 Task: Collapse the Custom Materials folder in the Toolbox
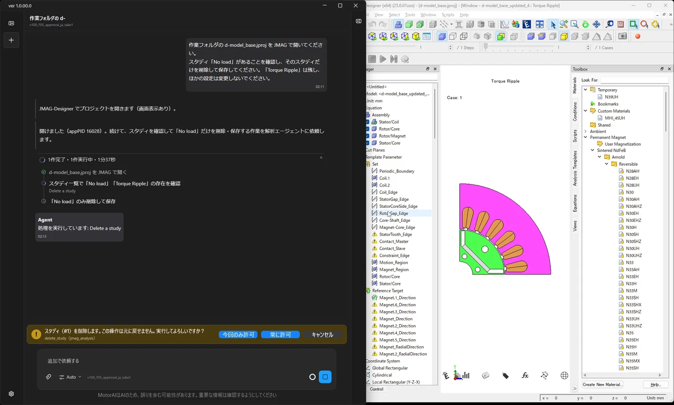(x=586, y=111)
